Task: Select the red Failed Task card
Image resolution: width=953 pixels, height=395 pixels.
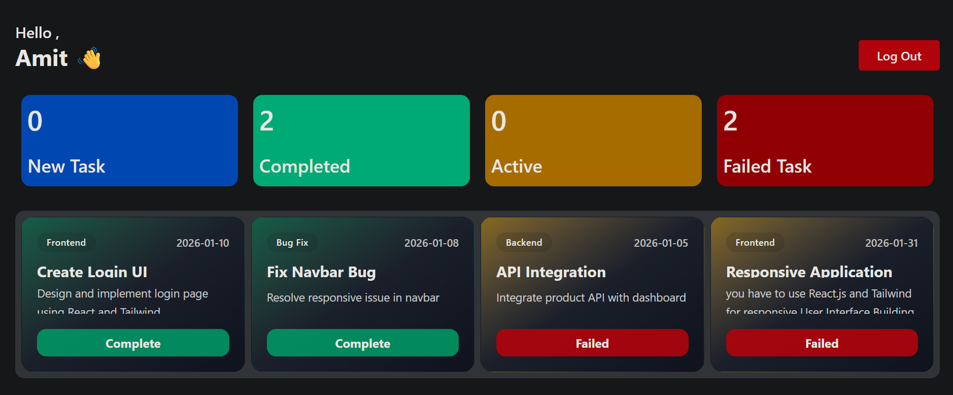Action: point(825,141)
